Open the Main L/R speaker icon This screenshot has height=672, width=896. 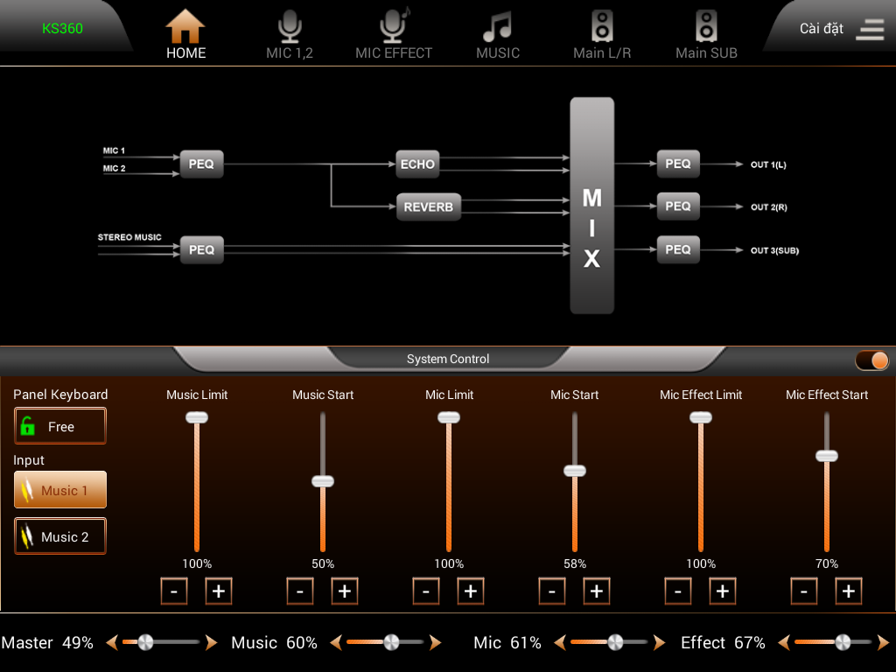point(602,25)
